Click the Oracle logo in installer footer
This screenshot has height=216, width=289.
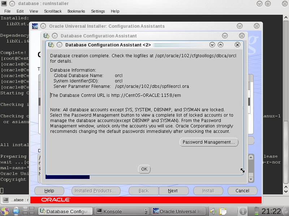coord(56,200)
